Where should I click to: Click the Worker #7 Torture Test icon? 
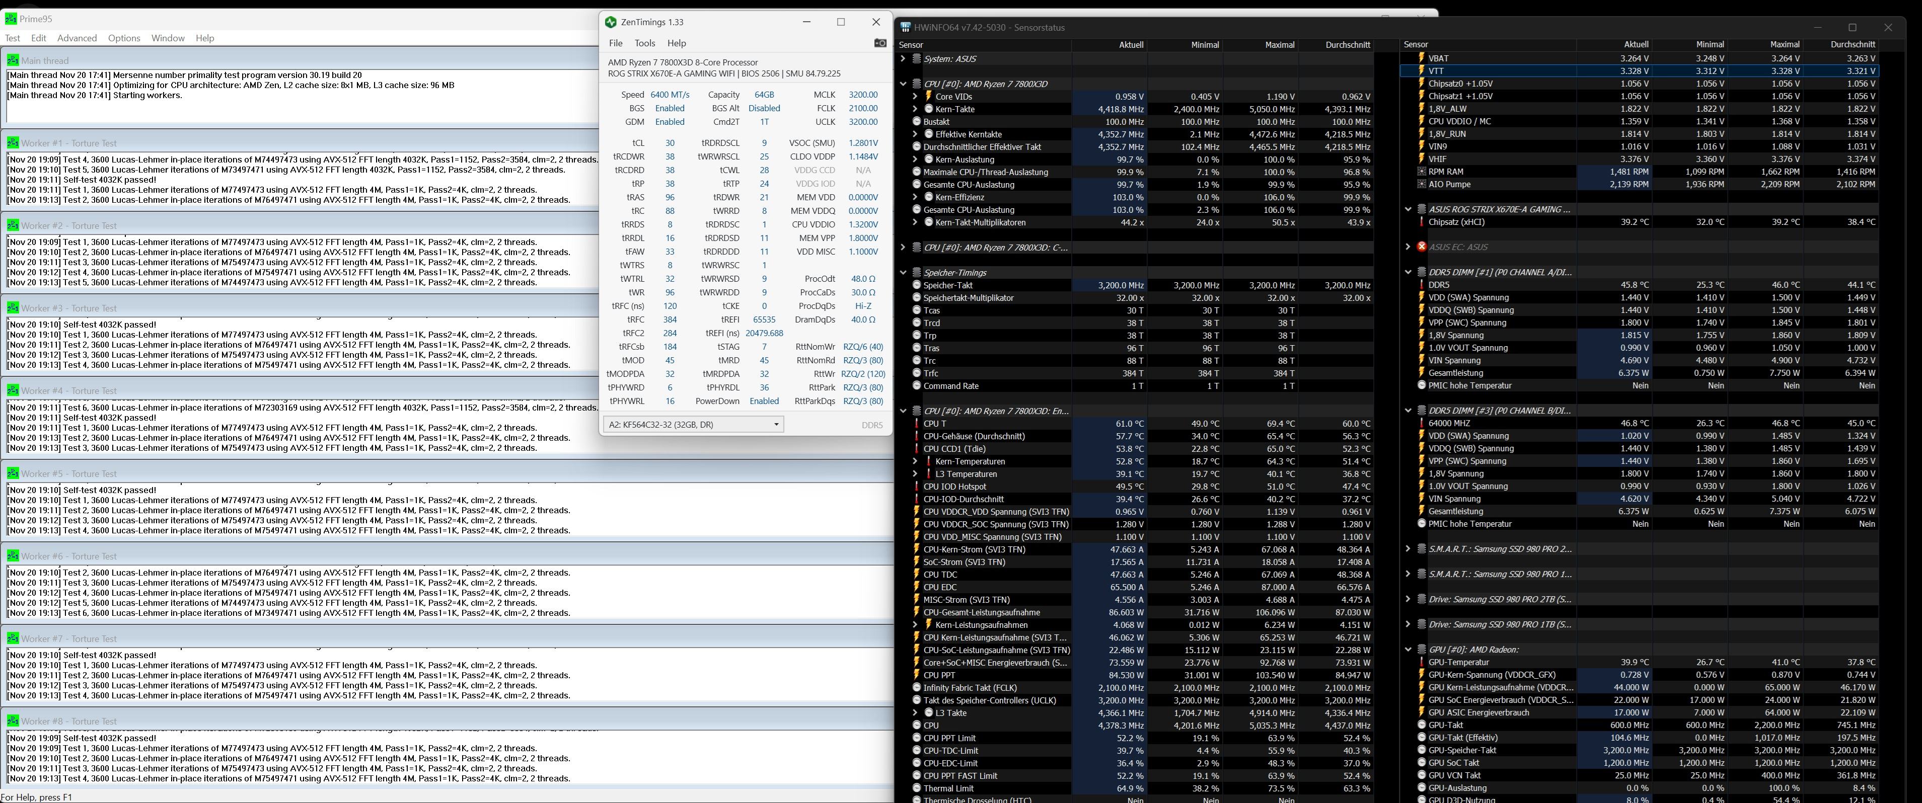click(13, 638)
